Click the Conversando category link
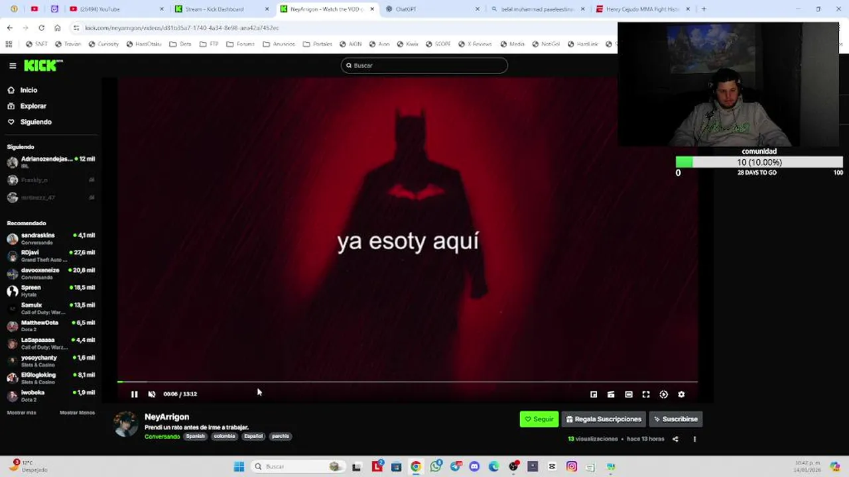849x477 pixels. [162, 437]
